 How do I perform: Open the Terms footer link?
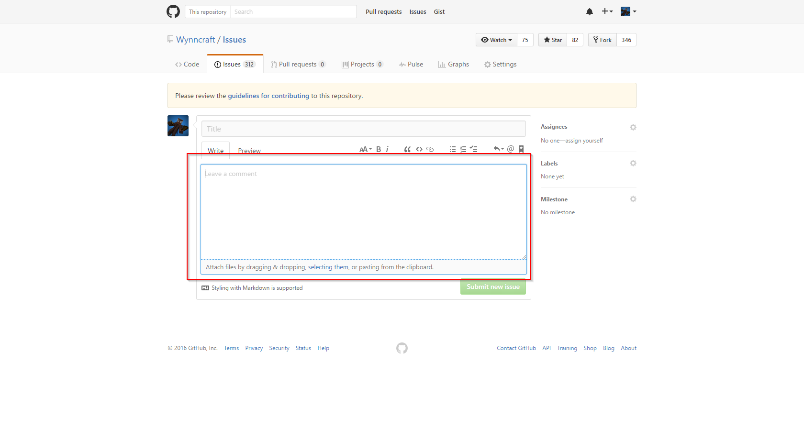(231, 348)
